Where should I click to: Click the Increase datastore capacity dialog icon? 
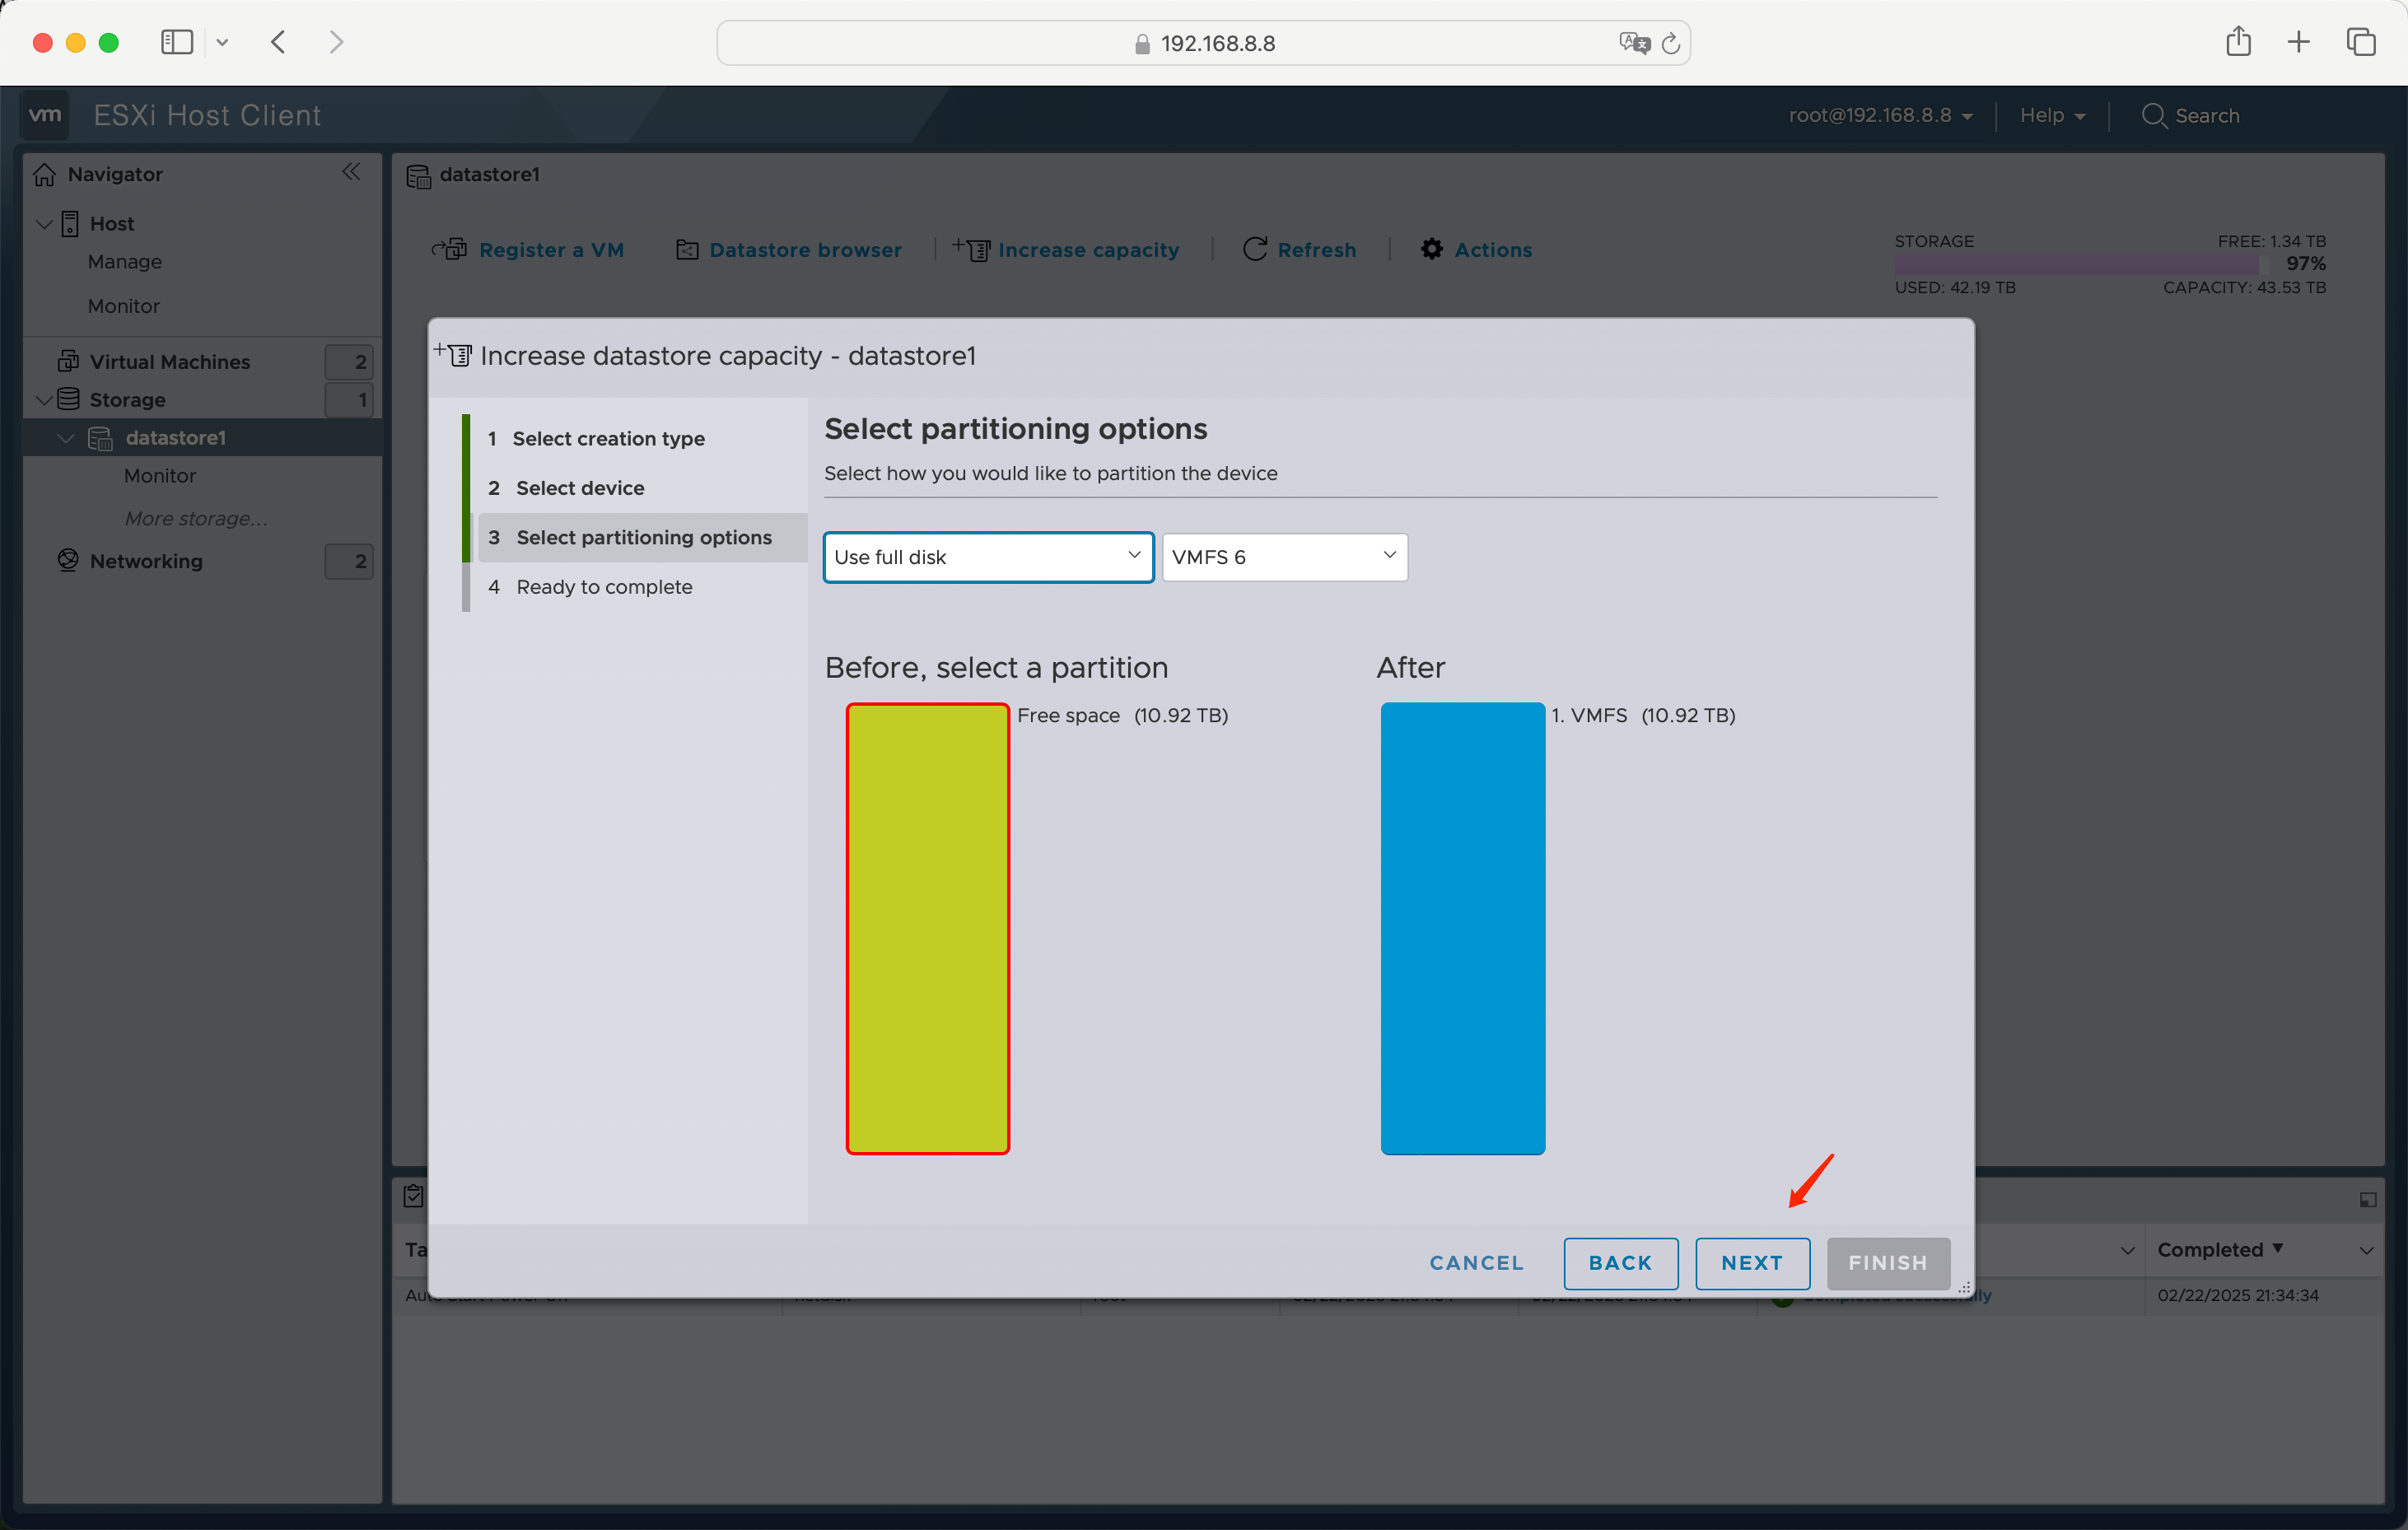(x=453, y=354)
